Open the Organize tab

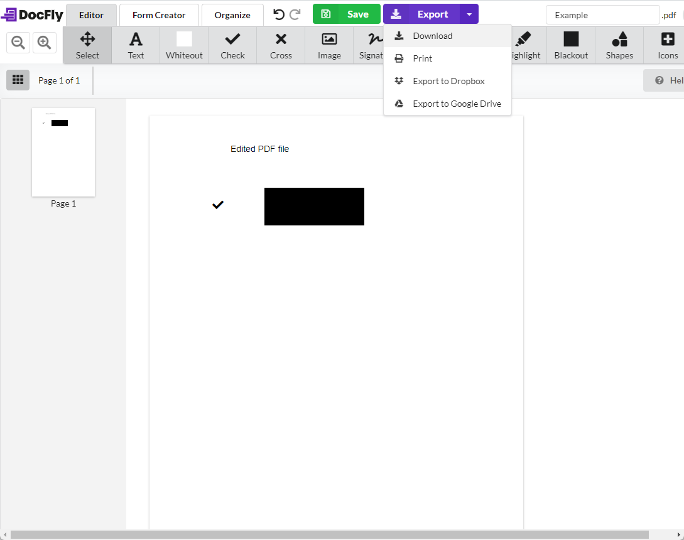232,14
